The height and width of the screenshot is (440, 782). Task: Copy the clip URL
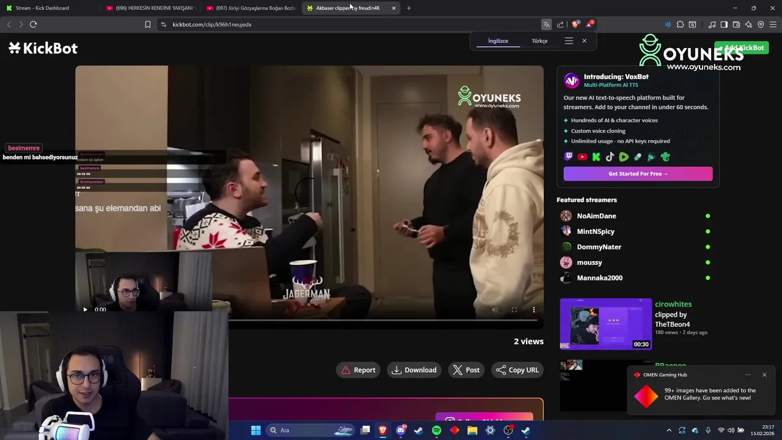[517, 370]
